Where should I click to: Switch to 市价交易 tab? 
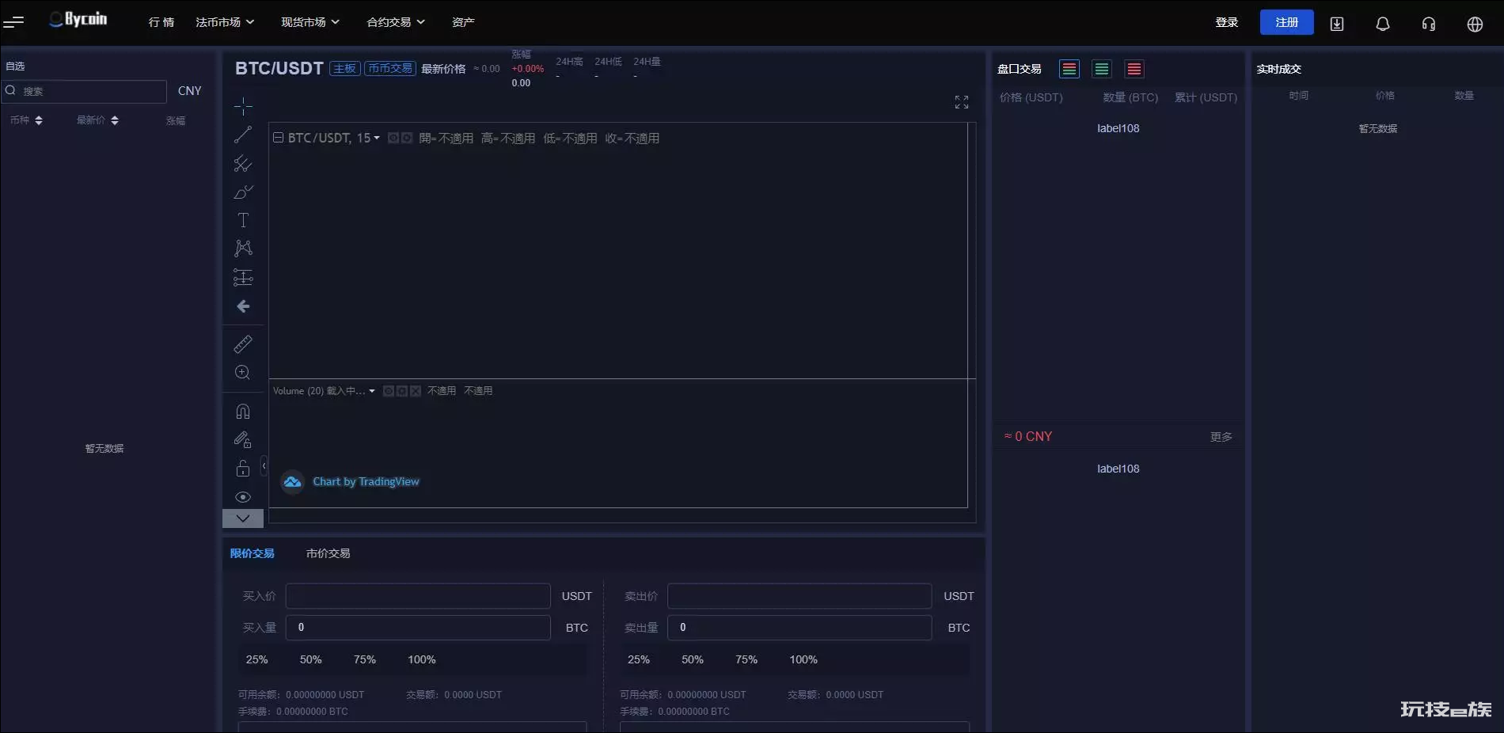[x=329, y=553]
